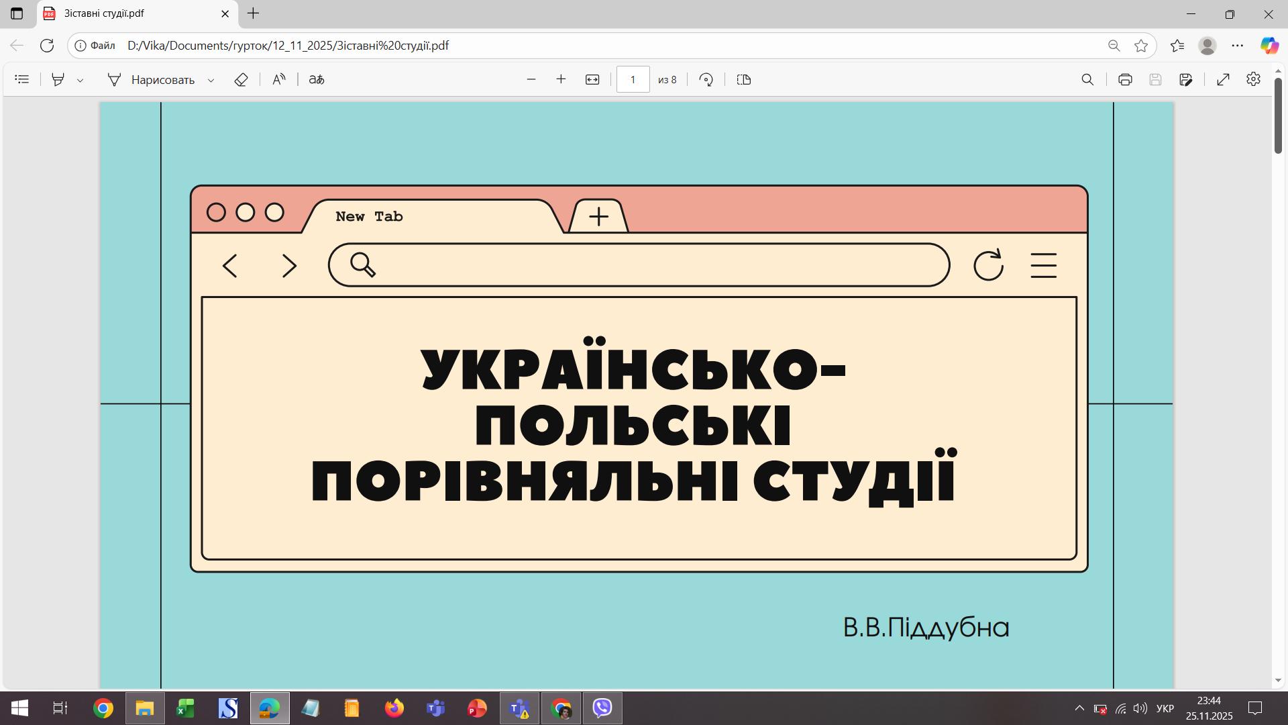The image size is (1288, 725).
Task: Rotate the PDF page
Action: pyautogui.click(x=706, y=79)
